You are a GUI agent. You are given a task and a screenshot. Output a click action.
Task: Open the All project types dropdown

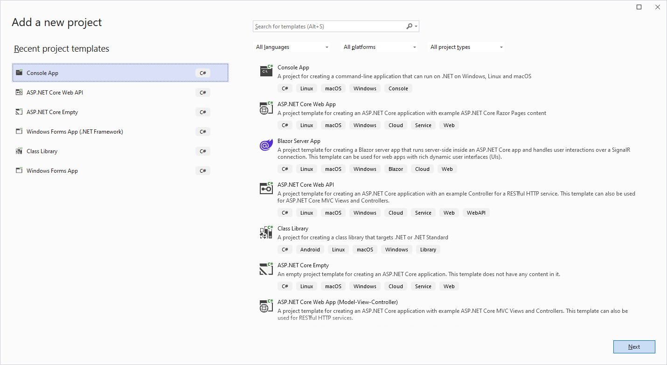click(466, 47)
